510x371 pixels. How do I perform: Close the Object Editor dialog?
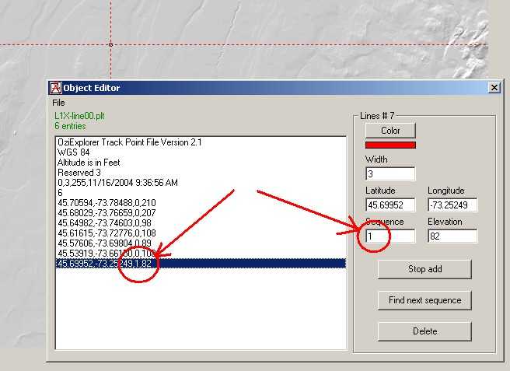[x=494, y=88]
